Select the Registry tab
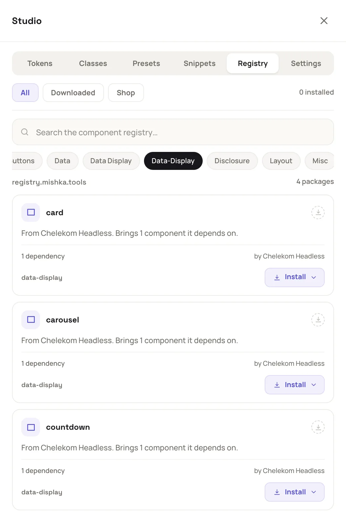The width and height of the screenshot is (346, 513). point(253,63)
